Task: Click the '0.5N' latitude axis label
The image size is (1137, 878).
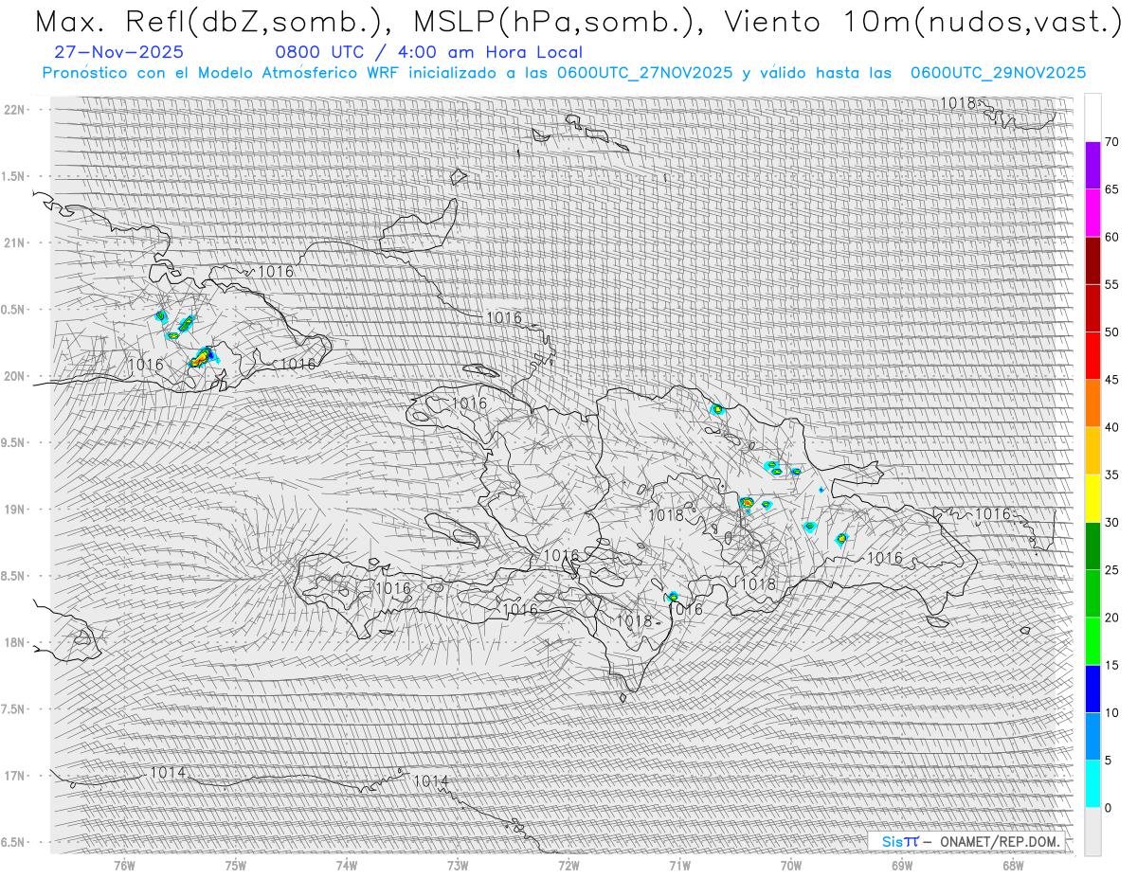Action: tap(13, 310)
